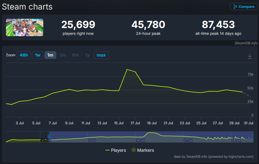259x164 pixels.
Task: Select the 48h zoom range
Action: tap(24, 55)
